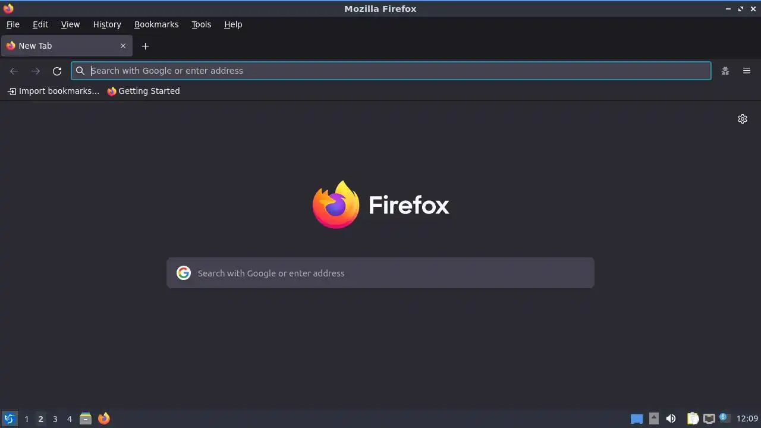The image size is (761, 428).
Task: Open file manager from taskbar
Action: (86, 418)
